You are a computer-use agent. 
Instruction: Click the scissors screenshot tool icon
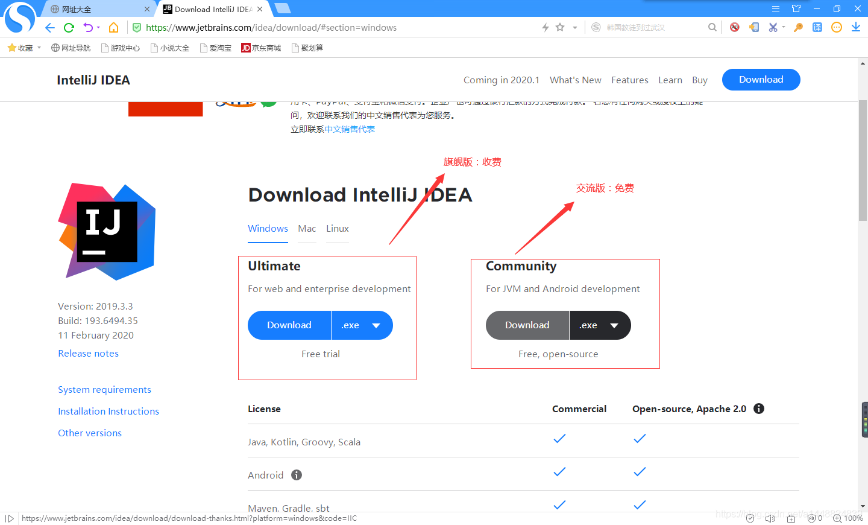tap(773, 27)
